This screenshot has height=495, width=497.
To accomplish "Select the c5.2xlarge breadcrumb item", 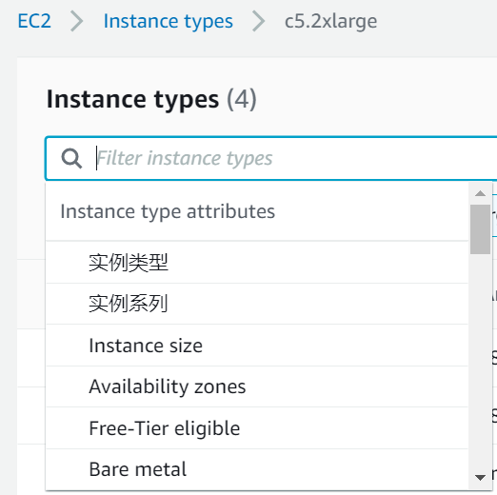I will click(330, 22).
